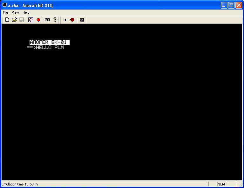Open the File menu
The height and width of the screenshot is (188, 244).
pos(5,12)
